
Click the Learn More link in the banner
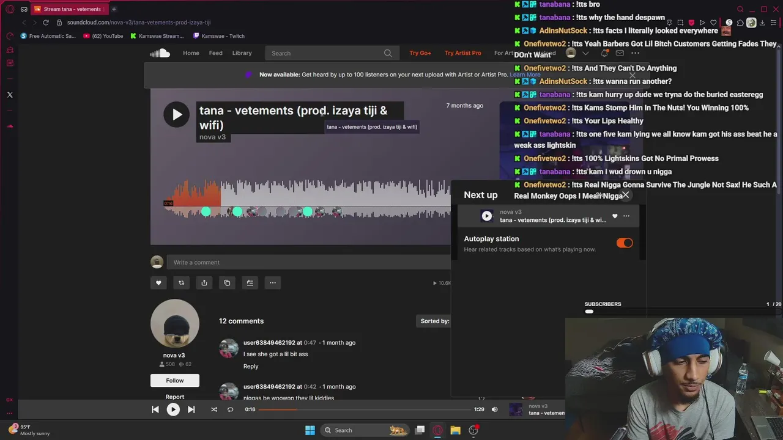(x=525, y=75)
